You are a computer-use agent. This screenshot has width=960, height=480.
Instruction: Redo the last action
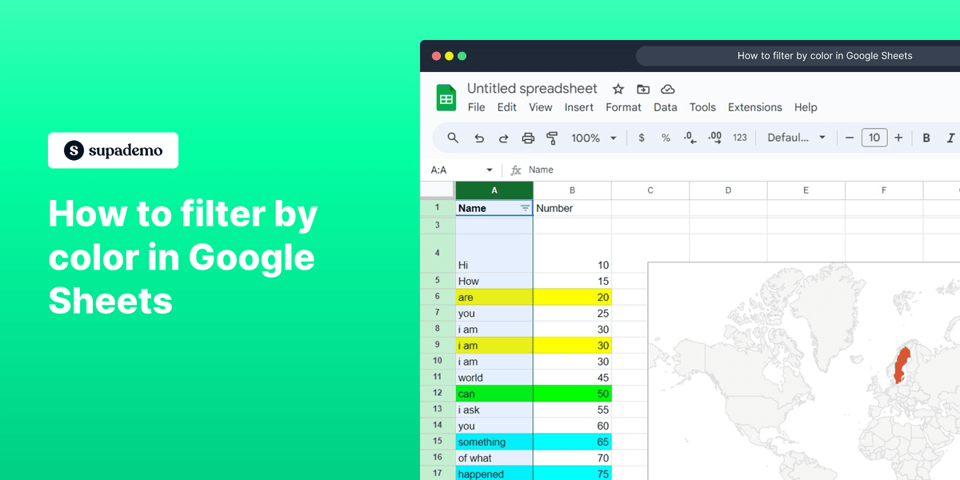(502, 137)
